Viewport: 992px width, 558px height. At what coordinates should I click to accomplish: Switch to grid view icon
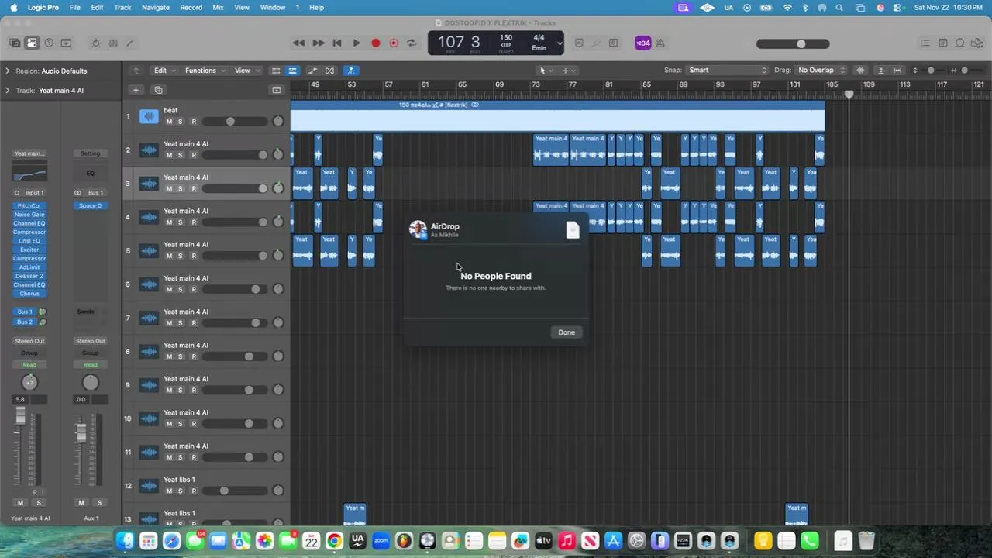pos(275,71)
